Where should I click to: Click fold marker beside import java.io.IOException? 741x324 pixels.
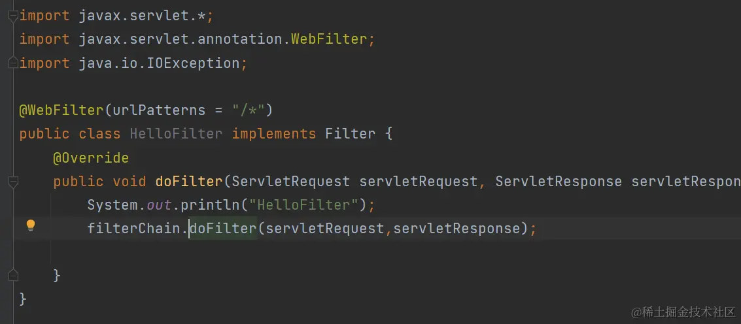point(13,63)
